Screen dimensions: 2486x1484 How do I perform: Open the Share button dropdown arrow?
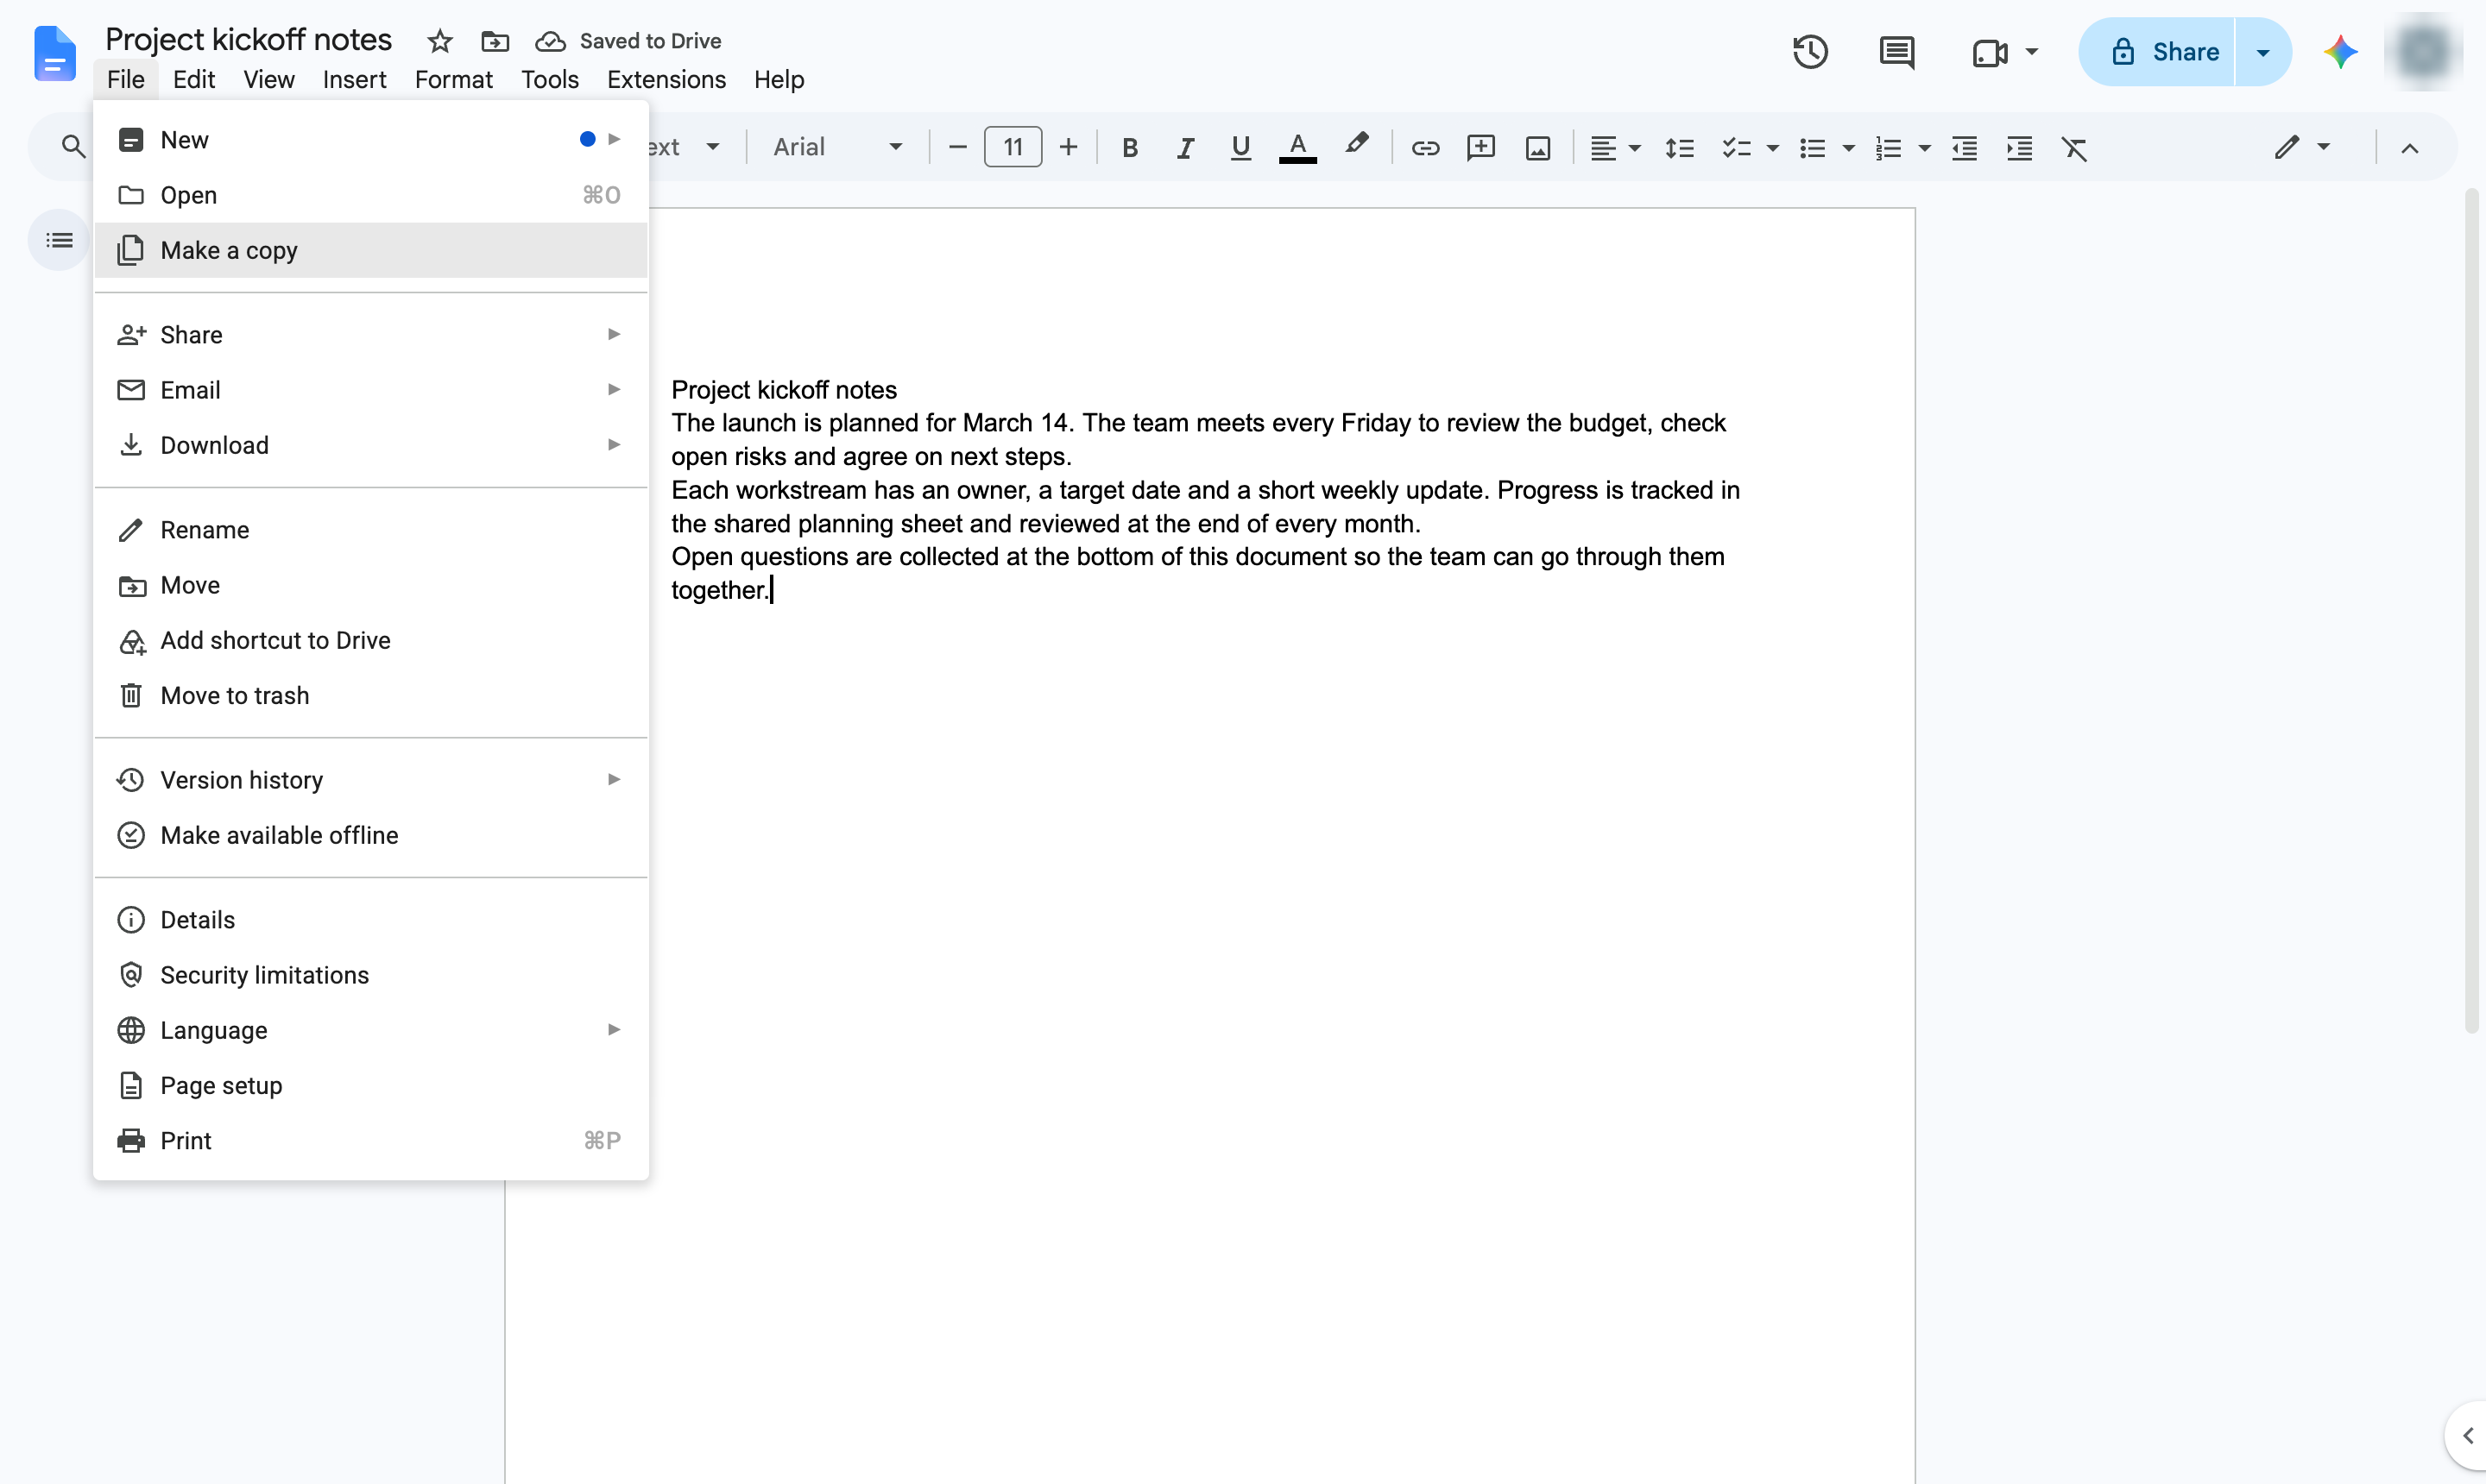(x=2263, y=52)
